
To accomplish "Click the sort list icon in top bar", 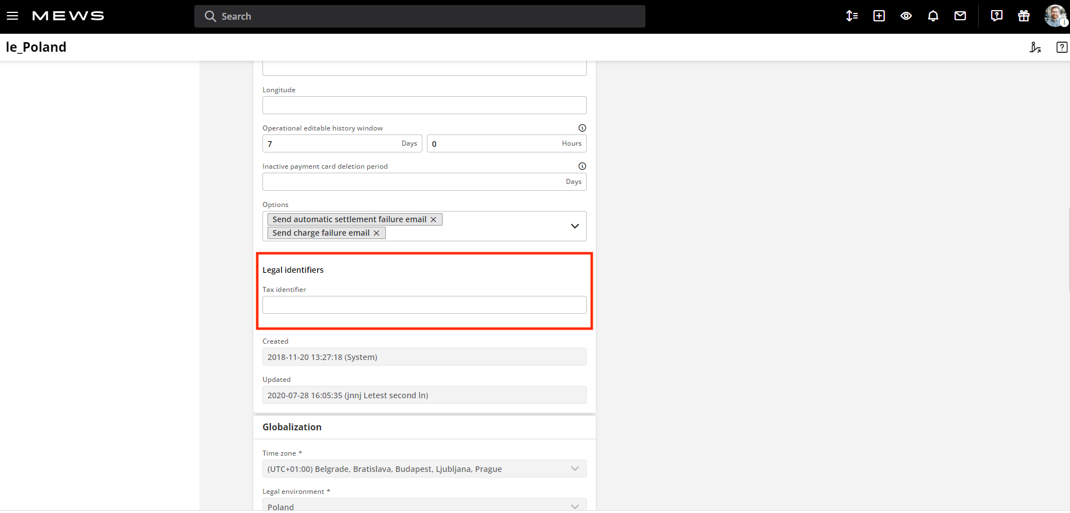I will coord(851,16).
